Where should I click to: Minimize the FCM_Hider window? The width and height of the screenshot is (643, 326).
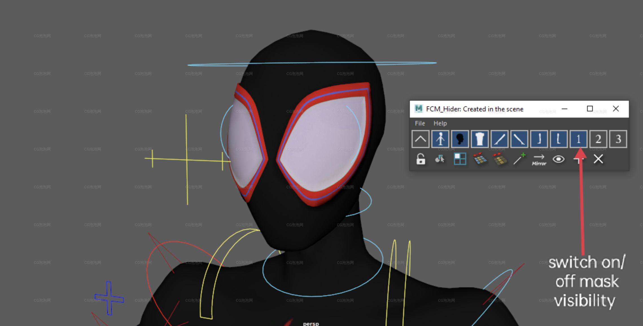tap(564, 109)
